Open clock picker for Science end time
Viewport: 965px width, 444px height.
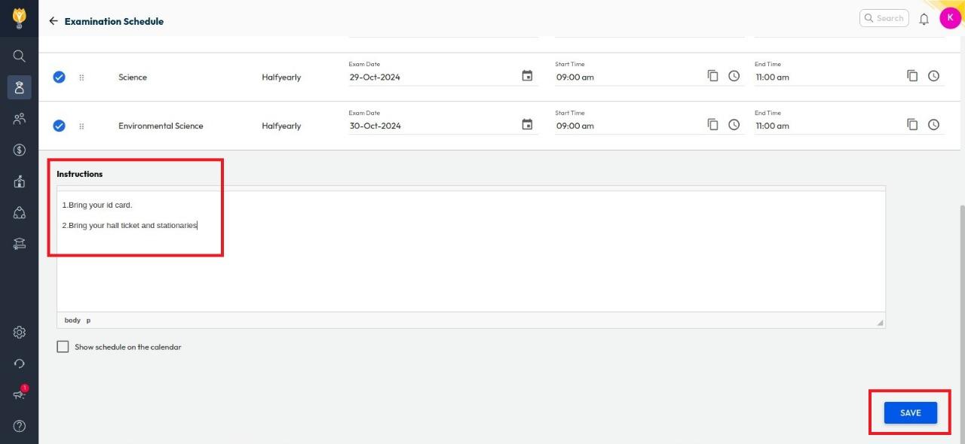[933, 76]
